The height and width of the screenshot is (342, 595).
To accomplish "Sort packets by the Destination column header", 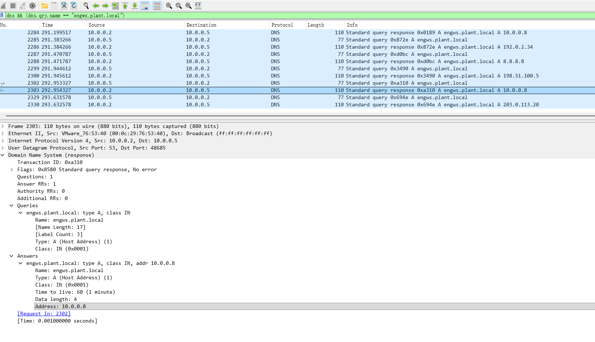I will point(201,25).
